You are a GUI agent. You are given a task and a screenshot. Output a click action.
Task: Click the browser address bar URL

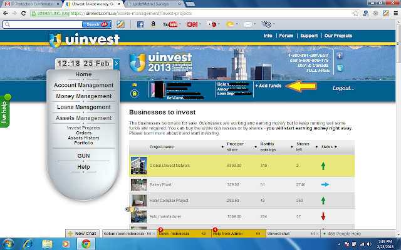coord(131,13)
